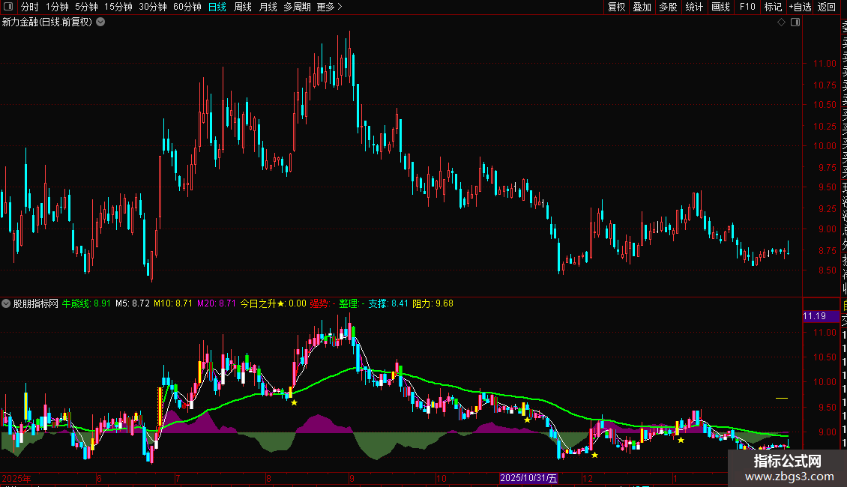Click the 阻力: 9.68 label
Viewport: 847px width, 487px height.
(x=432, y=303)
